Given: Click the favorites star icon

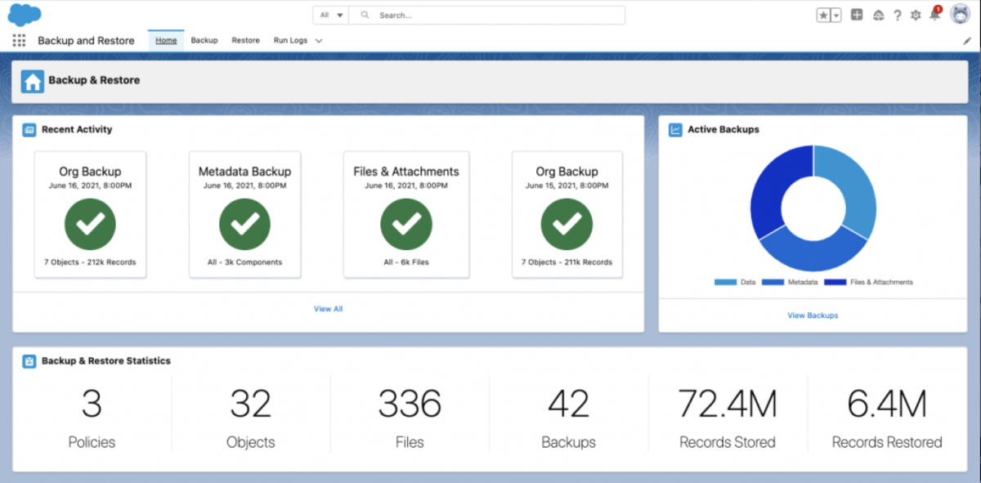Looking at the screenshot, I should click(822, 14).
